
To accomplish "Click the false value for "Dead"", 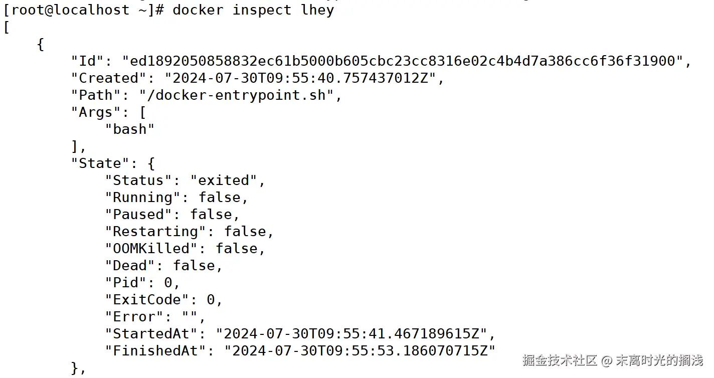I will 194,266.
